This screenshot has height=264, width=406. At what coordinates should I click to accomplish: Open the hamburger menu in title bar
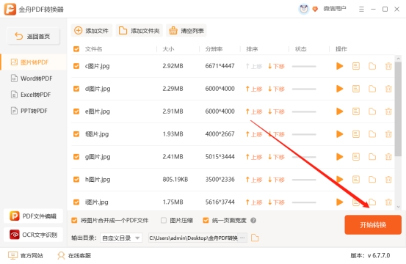tap(361, 10)
